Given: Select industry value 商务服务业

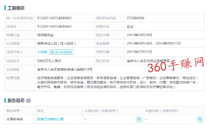Looking at the screenshot, I should tap(45, 35).
